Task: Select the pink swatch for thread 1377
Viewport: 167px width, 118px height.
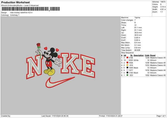Action: point(127,70)
